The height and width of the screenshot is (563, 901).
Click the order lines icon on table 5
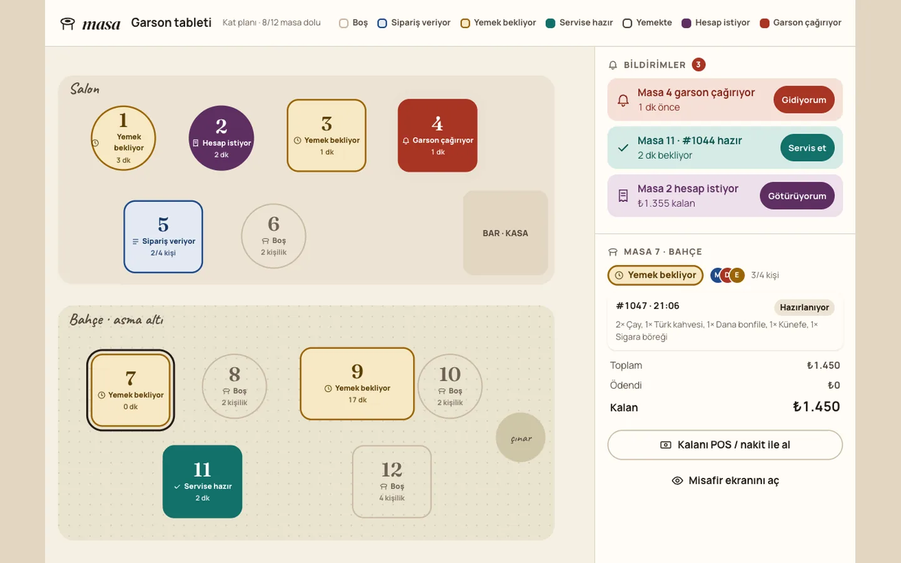coord(136,241)
